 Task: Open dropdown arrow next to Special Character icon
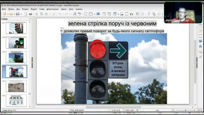146,14
